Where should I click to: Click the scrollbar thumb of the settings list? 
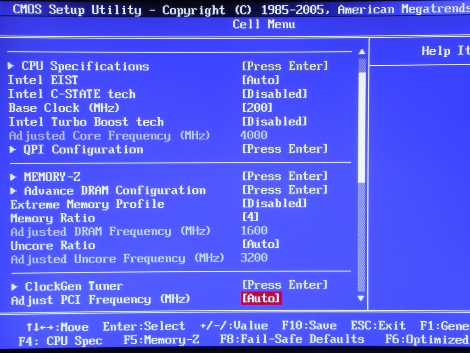pos(362,127)
